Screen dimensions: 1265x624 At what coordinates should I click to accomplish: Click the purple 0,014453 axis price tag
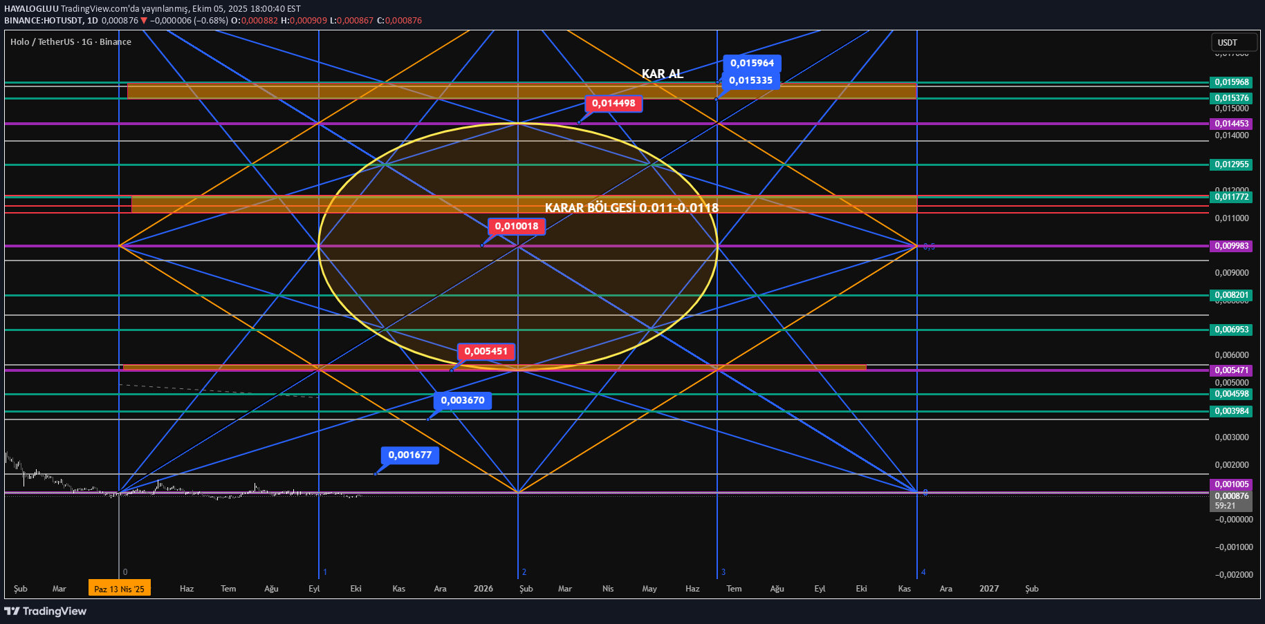[1231, 124]
